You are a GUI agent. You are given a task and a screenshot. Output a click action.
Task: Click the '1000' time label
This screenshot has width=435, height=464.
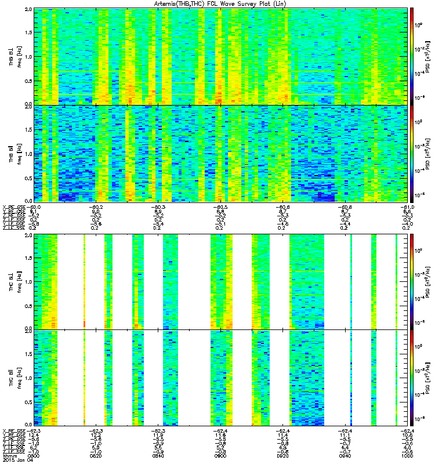coord(407,456)
